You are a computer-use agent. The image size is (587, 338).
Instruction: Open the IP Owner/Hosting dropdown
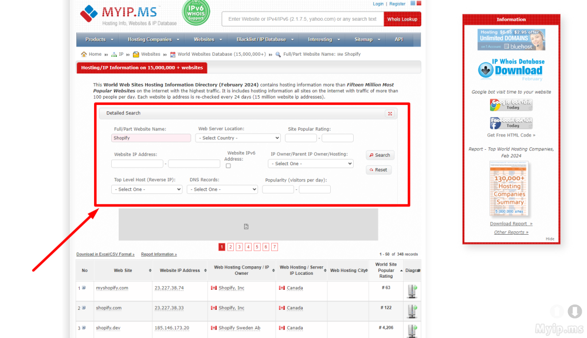310,164
